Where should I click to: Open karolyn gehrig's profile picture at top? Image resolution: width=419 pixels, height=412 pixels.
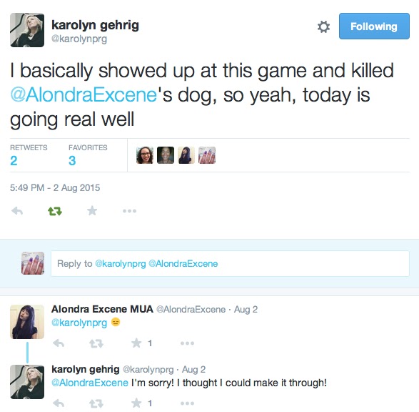pos(27,30)
